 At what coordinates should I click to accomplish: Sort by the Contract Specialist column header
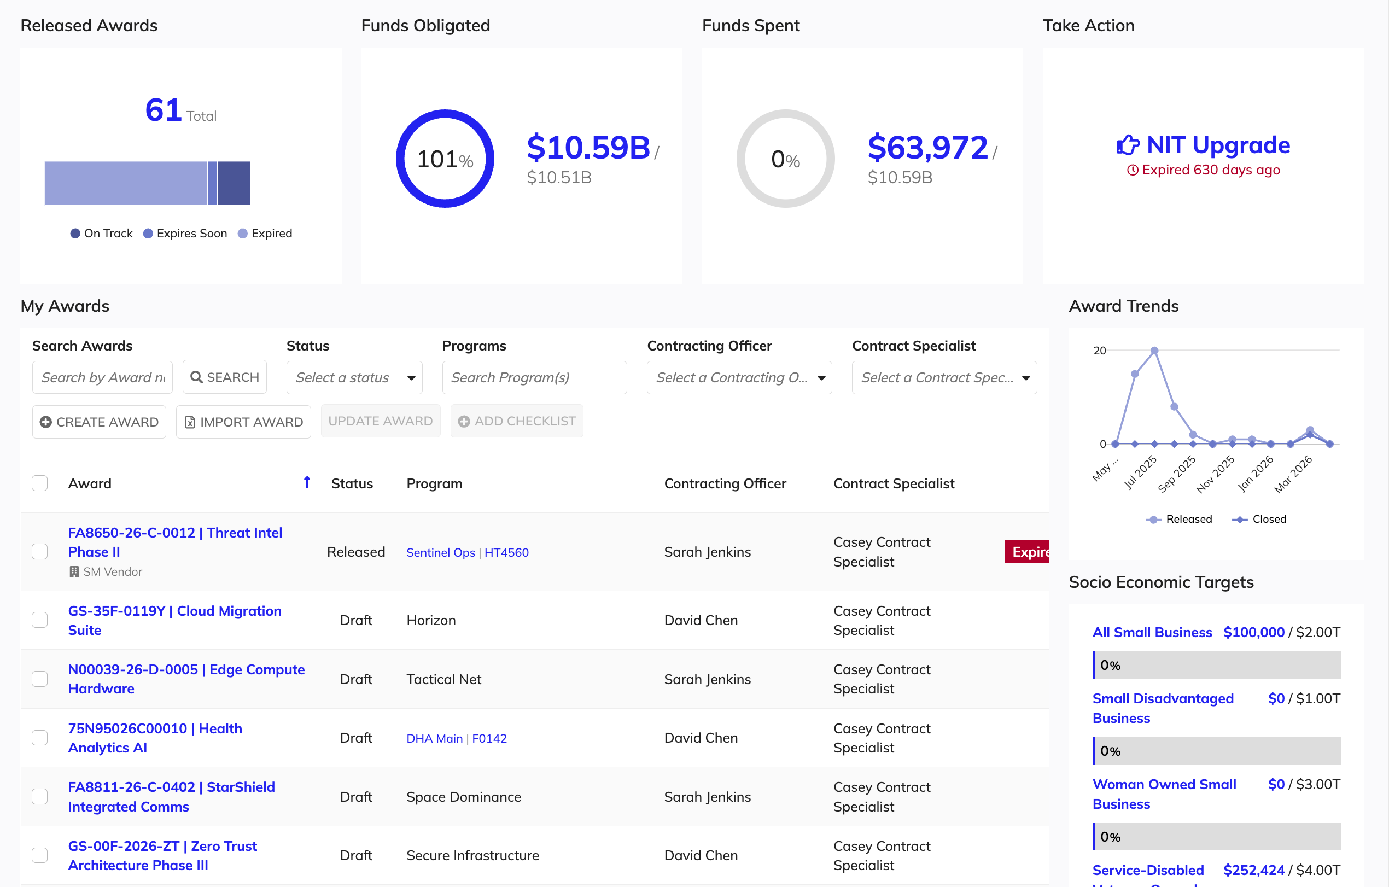click(894, 484)
